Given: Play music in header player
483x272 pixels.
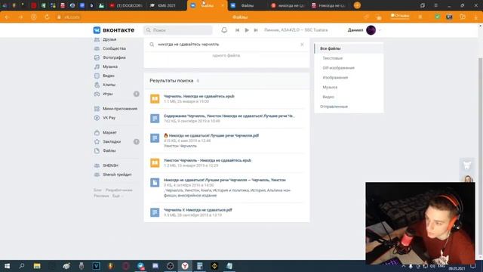Looking at the screenshot, I should point(247,30).
